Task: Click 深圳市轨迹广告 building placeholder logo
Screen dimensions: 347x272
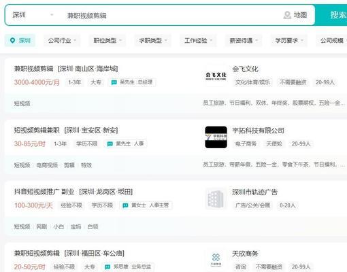Action: click(216, 199)
